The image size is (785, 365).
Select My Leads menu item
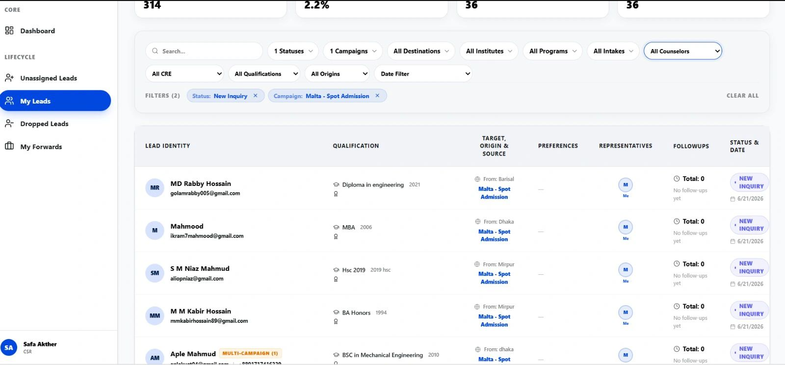coord(55,101)
